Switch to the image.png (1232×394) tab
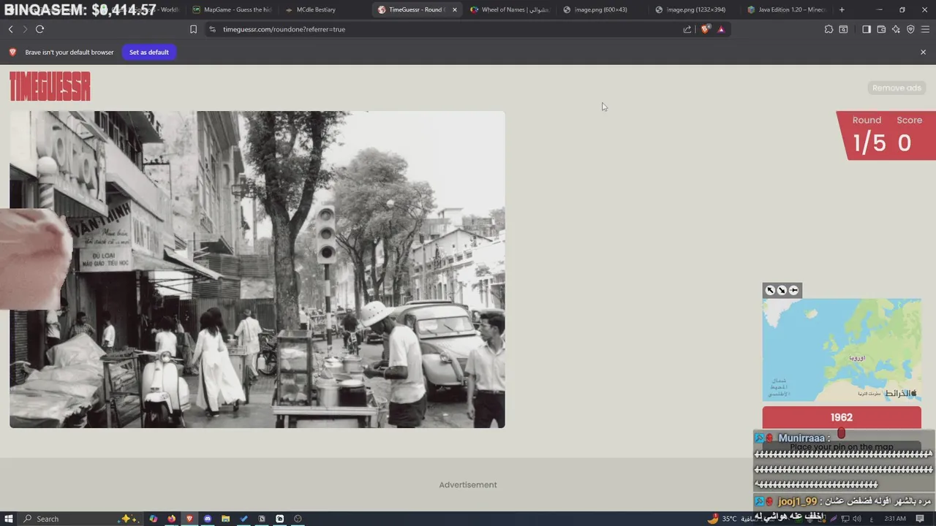The image size is (936, 526). click(695, 9)
